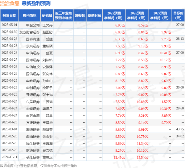Click the 研报数 column header
Viewport: 185px width, 168px height.
pos(80,15)
